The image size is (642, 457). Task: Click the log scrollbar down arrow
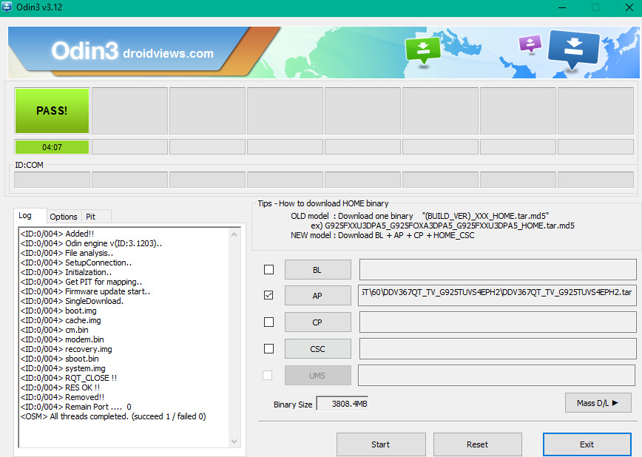tap(234, 441)
